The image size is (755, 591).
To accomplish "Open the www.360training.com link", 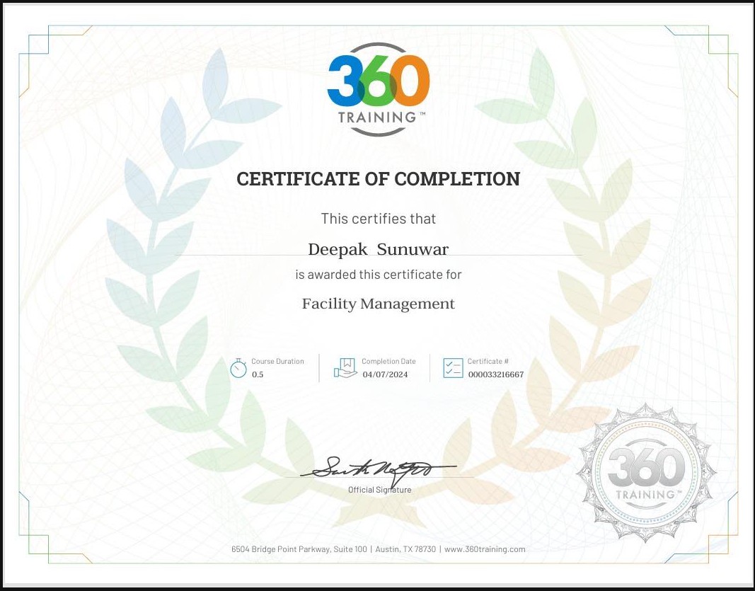I will pyautogui.click(x=485, y=549).
